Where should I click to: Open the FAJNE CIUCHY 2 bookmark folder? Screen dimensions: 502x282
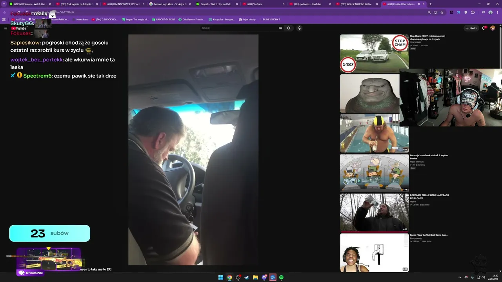coord(271,19)
